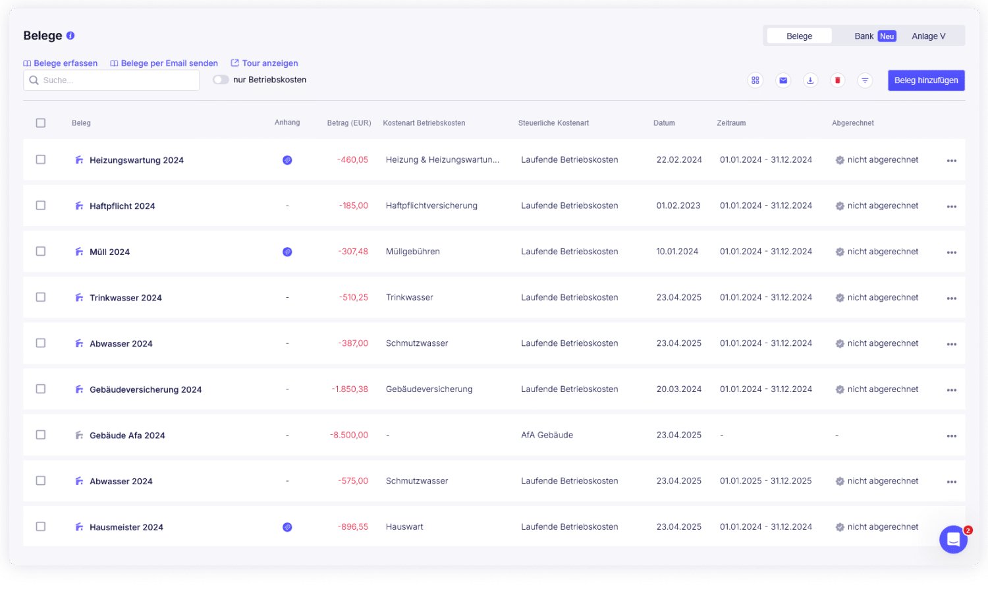Viewport: 988px width, 593px height.
Task: Check the select-all checkbox in table header
Action: coord(41,123)
